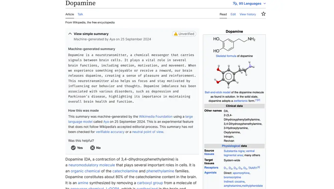Image resolution: width=334 pixels, height=189 pixels.
Task: Click the star watchlist icon
Action: click(264, 14)
